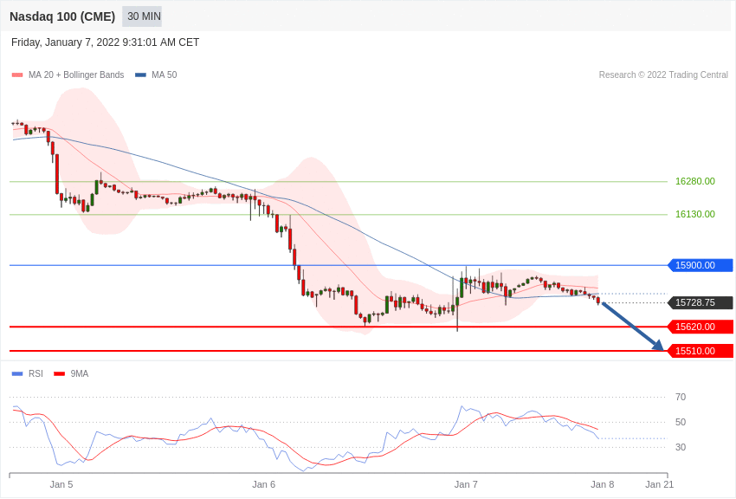The image size is (736, 499).
Task: Click the 30 MIN timeframe badge
Action: pos(142,16)
